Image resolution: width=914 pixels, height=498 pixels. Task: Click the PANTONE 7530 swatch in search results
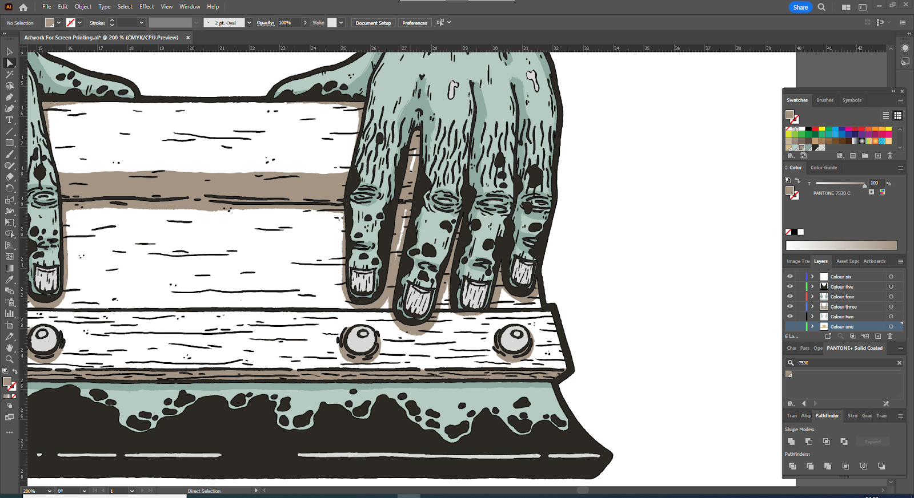pyautogui.click(x=789, y=374)
